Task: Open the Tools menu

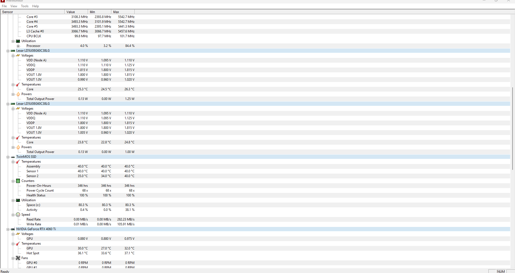Action: (25, 6)
